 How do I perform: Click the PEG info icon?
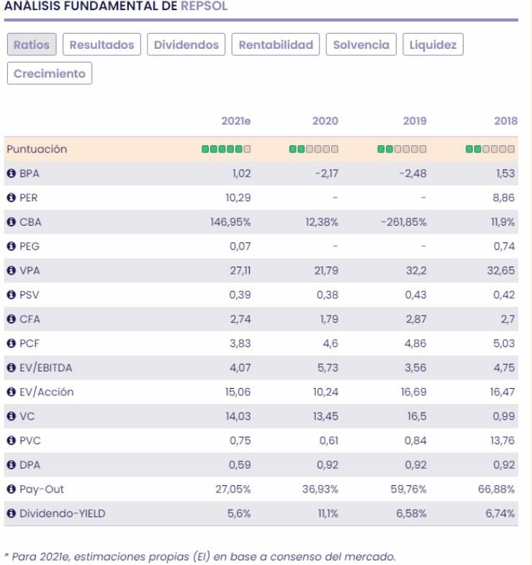coord(12,247)
